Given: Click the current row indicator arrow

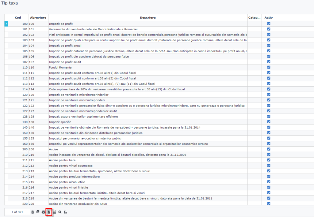Looking at the screenshot, I should click(x=6, y=24).
